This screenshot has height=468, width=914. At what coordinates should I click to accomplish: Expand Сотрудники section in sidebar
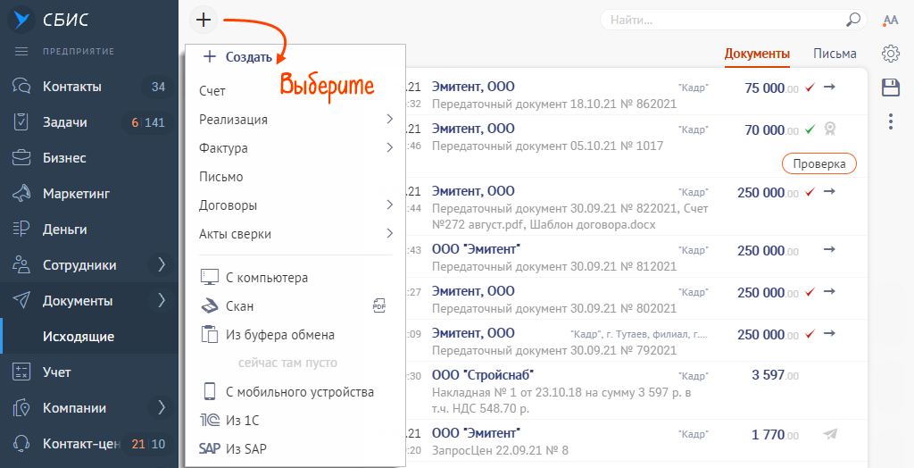pyautogui.click(x=162, y=264)
